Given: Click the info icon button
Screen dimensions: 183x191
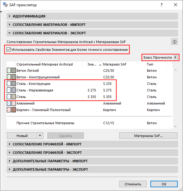Looking at the screenshot, I should [x=174, y=42].
